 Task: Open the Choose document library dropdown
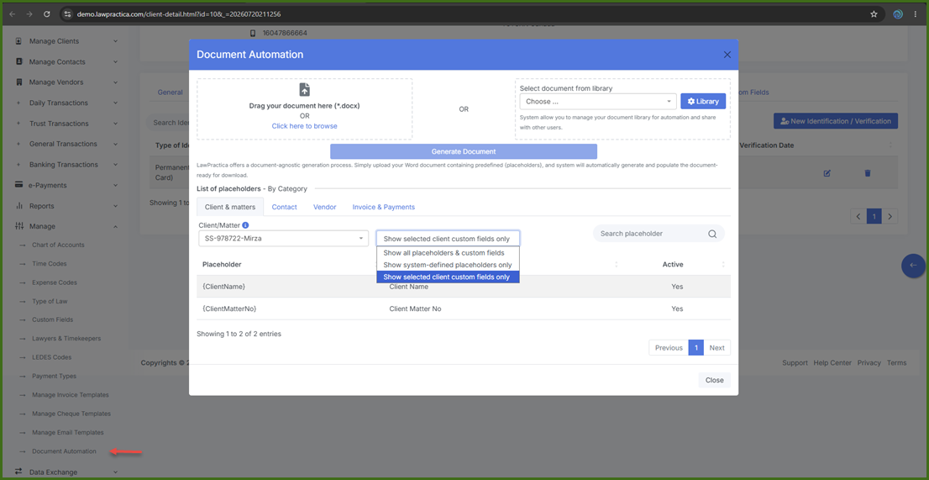point(598,102)
